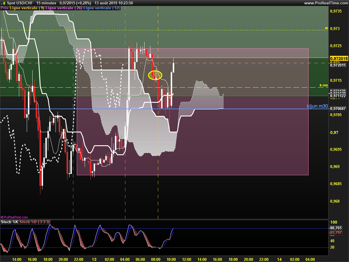Click the yellow ellipse drawn on the chart

[155, 75]
